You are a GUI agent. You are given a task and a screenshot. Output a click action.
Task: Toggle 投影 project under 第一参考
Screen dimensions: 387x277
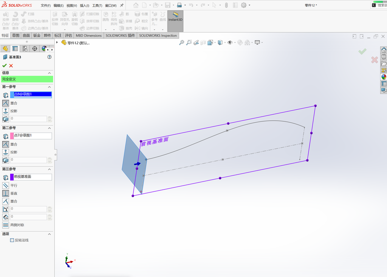(x=6, y=111)
